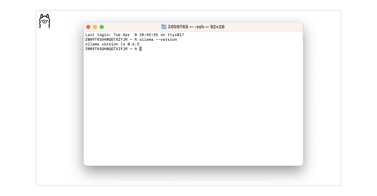Click the word 'ollama' in the typed command
The image size is (377, 196).
(x=146, y=39)
